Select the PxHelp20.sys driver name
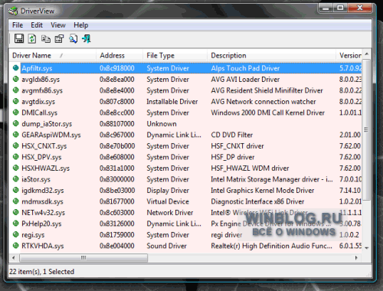 41,224
